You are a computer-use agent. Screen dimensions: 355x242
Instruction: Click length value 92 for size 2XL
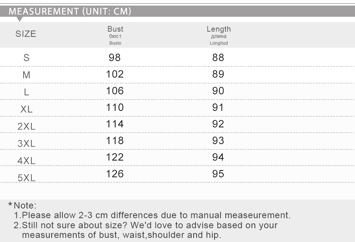pyautogui.click(x=218, y=124)
